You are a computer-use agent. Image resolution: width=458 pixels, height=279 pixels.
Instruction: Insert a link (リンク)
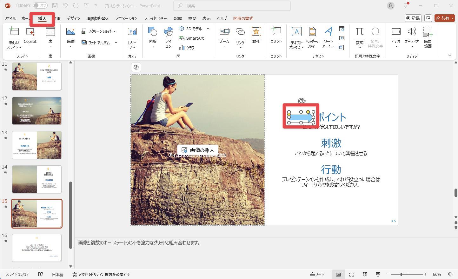[240, 37]
